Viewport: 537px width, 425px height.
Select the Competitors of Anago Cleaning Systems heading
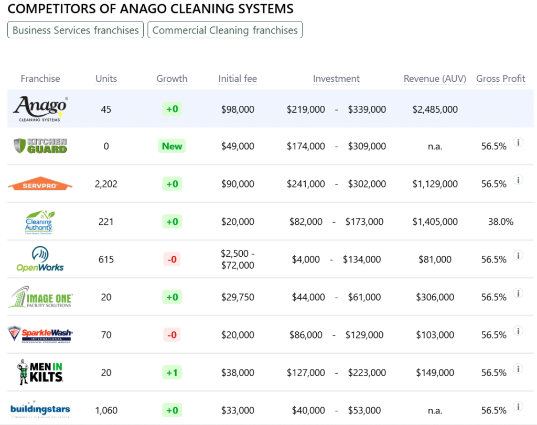click(x=151, y=8)
